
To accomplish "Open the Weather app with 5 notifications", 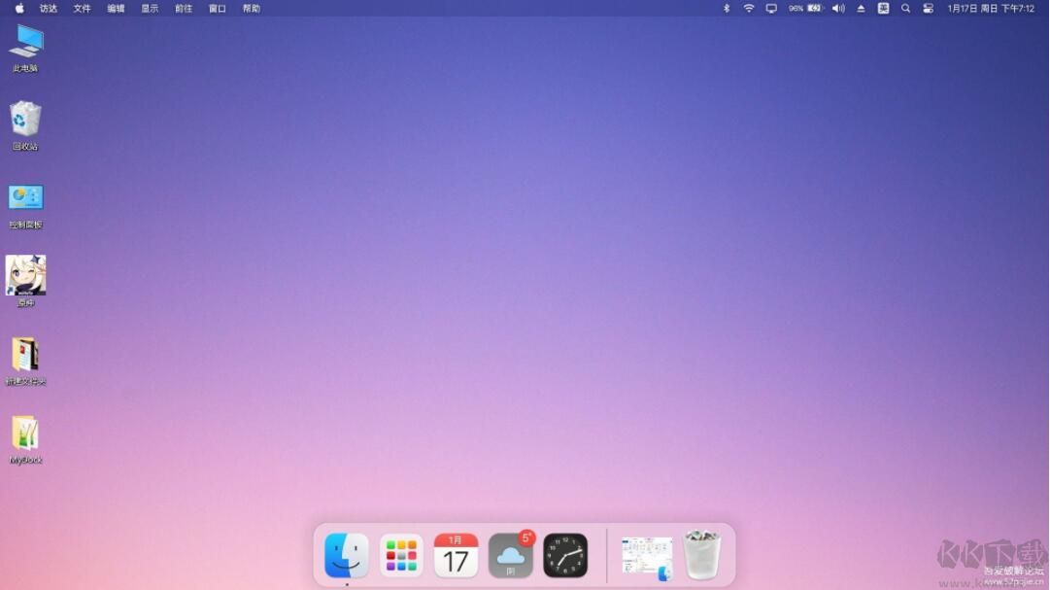I will pyautogui.click(x=511, y=554).
